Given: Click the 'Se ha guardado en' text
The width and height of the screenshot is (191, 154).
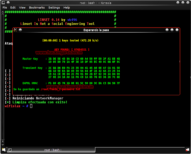Looking at the screenshot, I should click(26, 89).
